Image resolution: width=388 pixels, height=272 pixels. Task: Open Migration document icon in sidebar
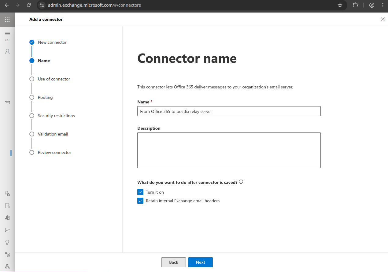click(7, 206)
